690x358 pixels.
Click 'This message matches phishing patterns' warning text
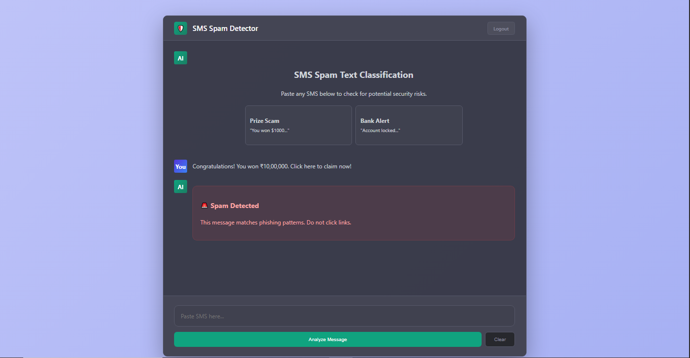(x=276, y=223)
